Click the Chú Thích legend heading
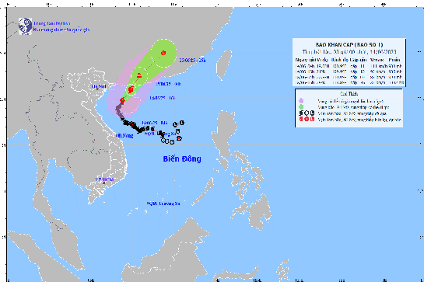The image size is (424, 282). pyautogui.click(x=349, y=94)
